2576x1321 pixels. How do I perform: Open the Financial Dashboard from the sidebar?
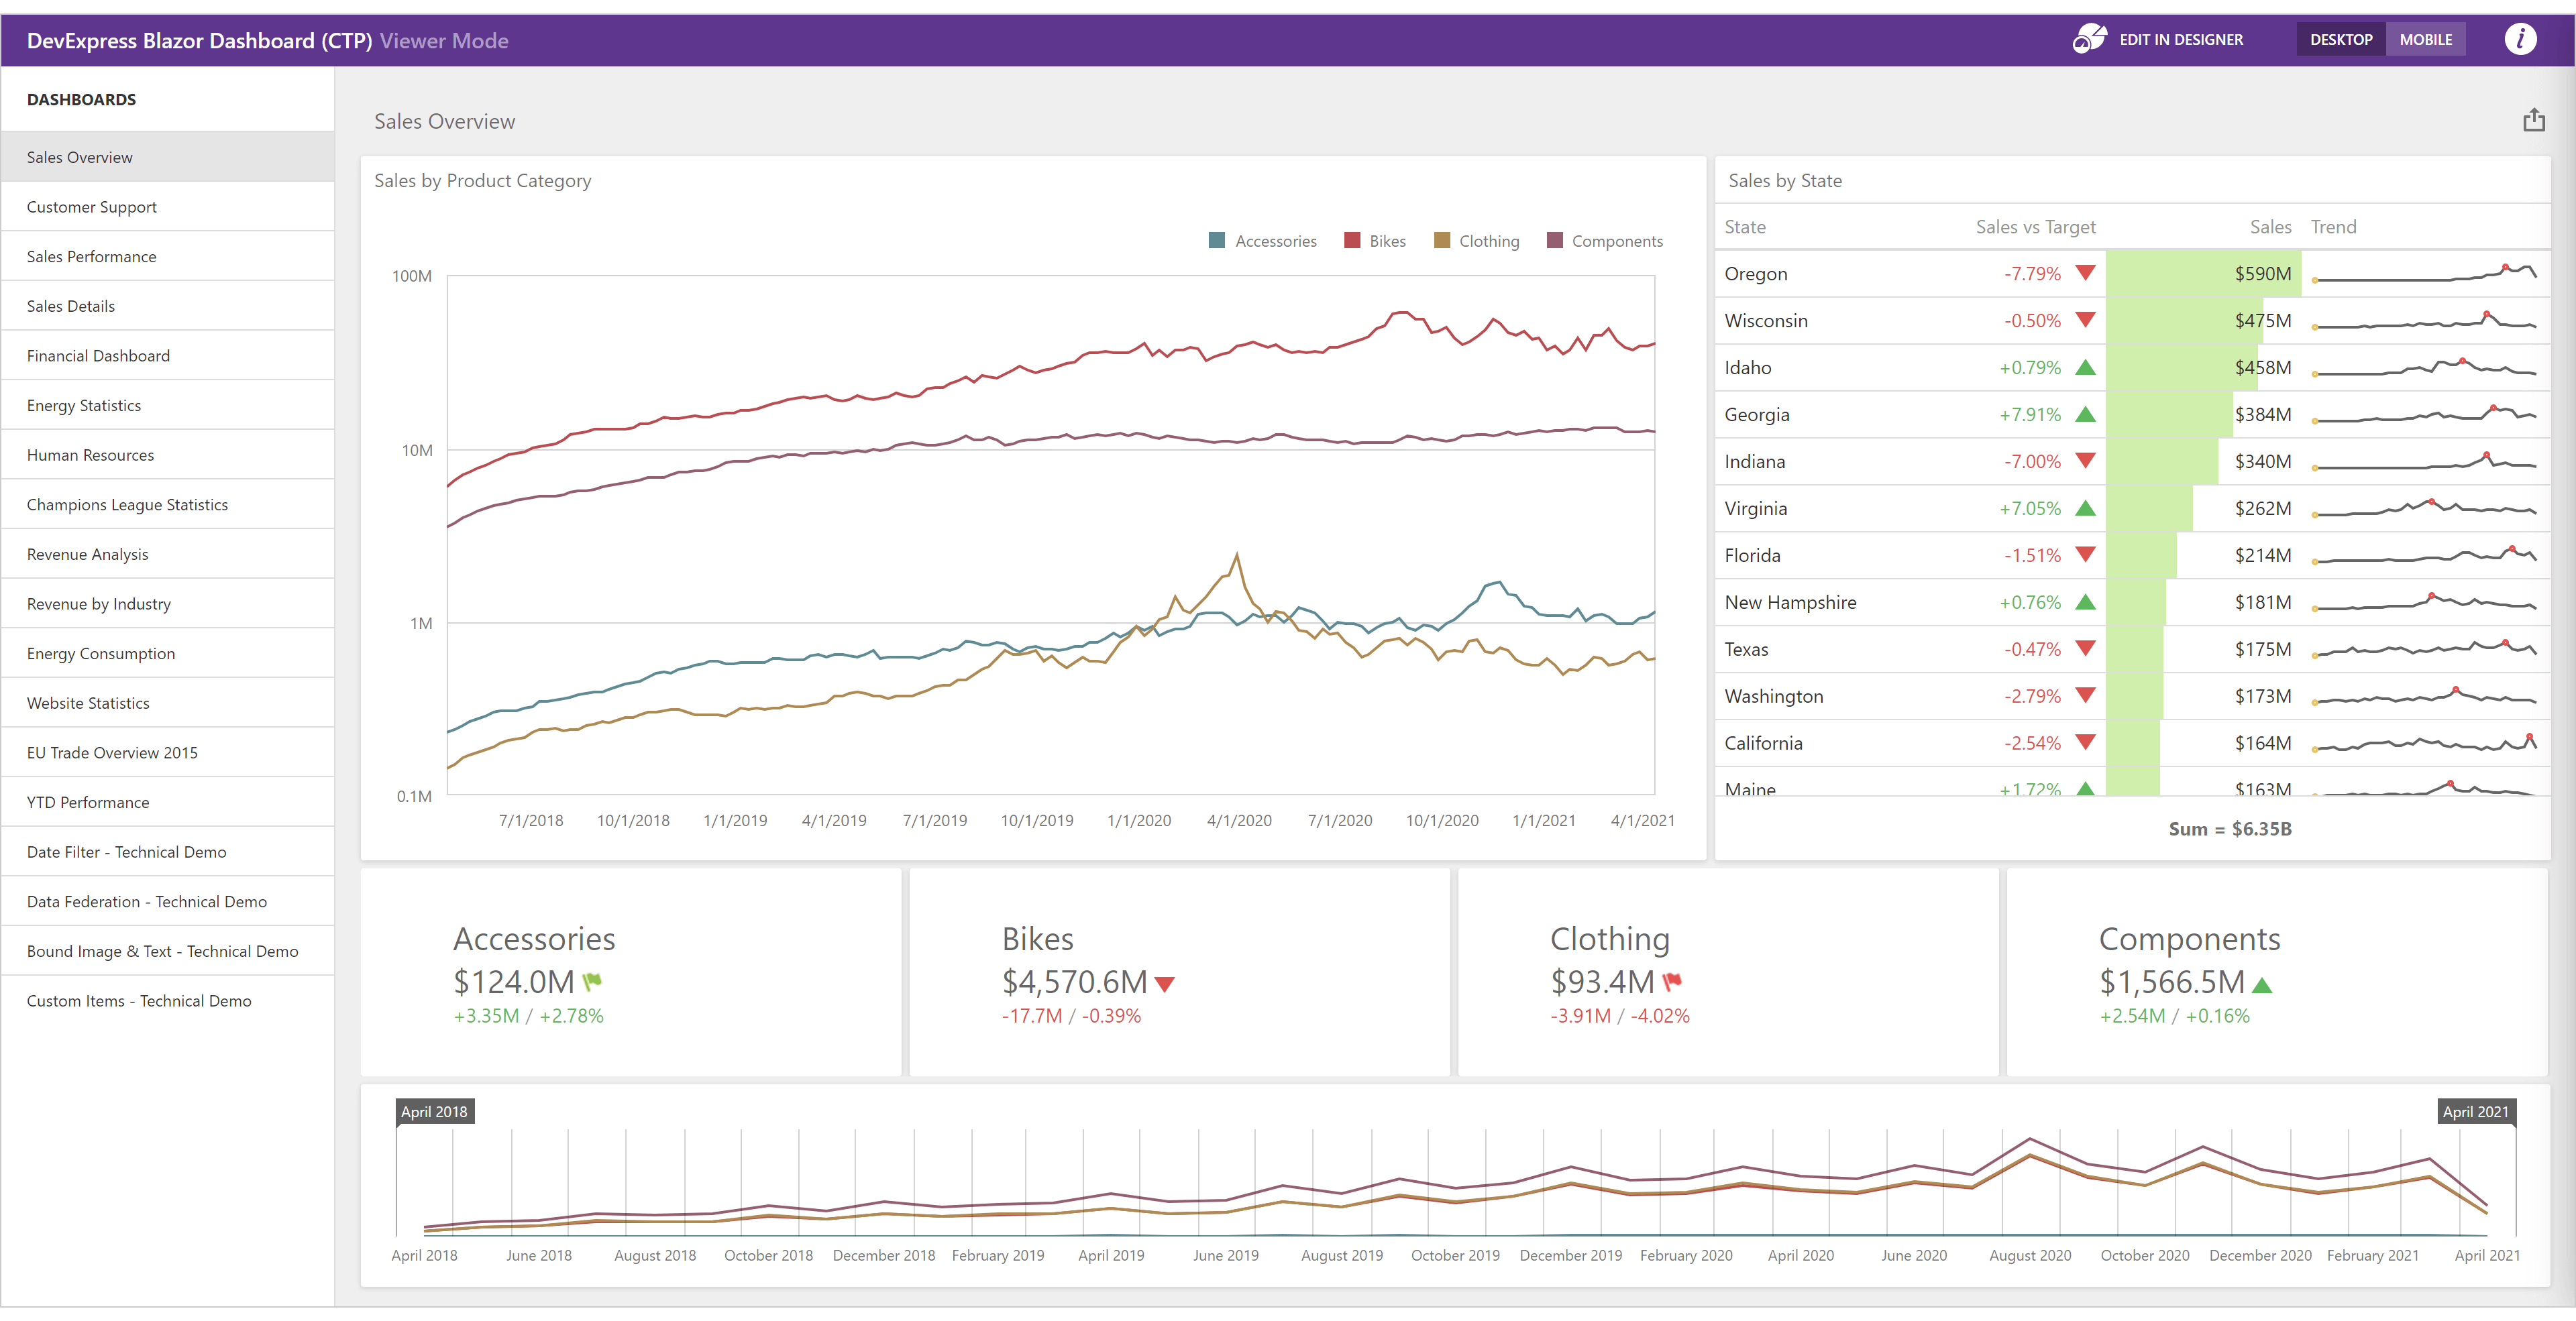point(98,355)
